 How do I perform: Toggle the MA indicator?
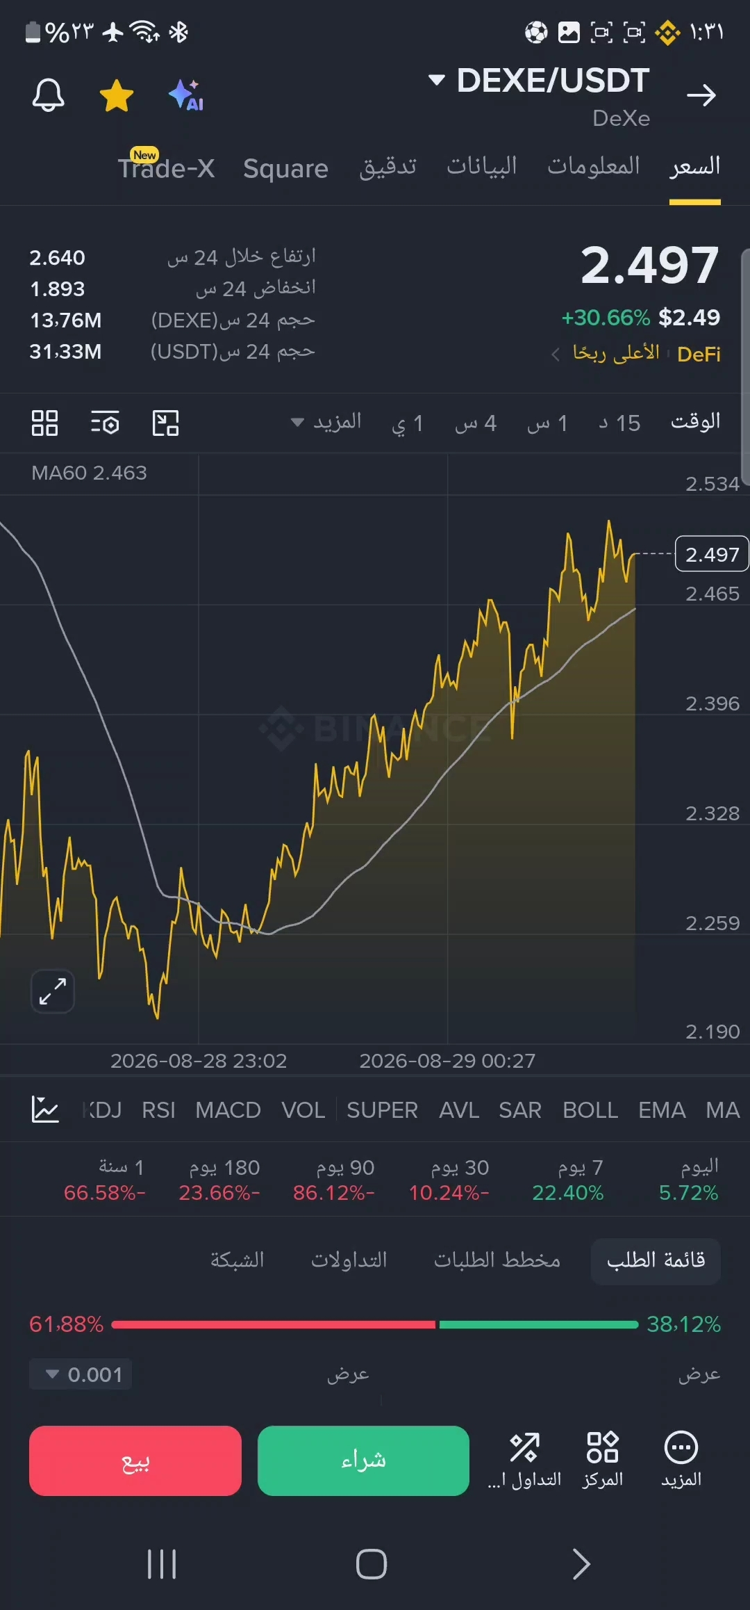(x=723, y=1110)
